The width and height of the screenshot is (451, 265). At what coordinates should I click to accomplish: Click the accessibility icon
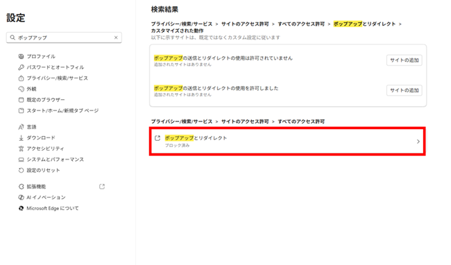tap(21, 148)
